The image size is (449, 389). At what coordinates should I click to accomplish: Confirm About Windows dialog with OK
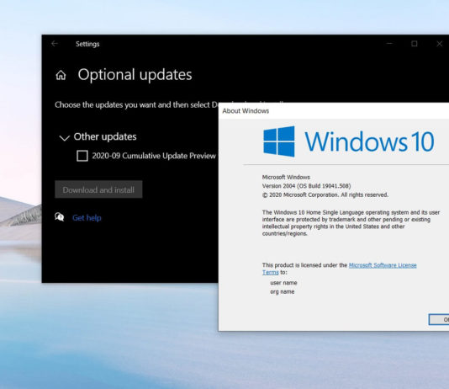click(439, 319)
